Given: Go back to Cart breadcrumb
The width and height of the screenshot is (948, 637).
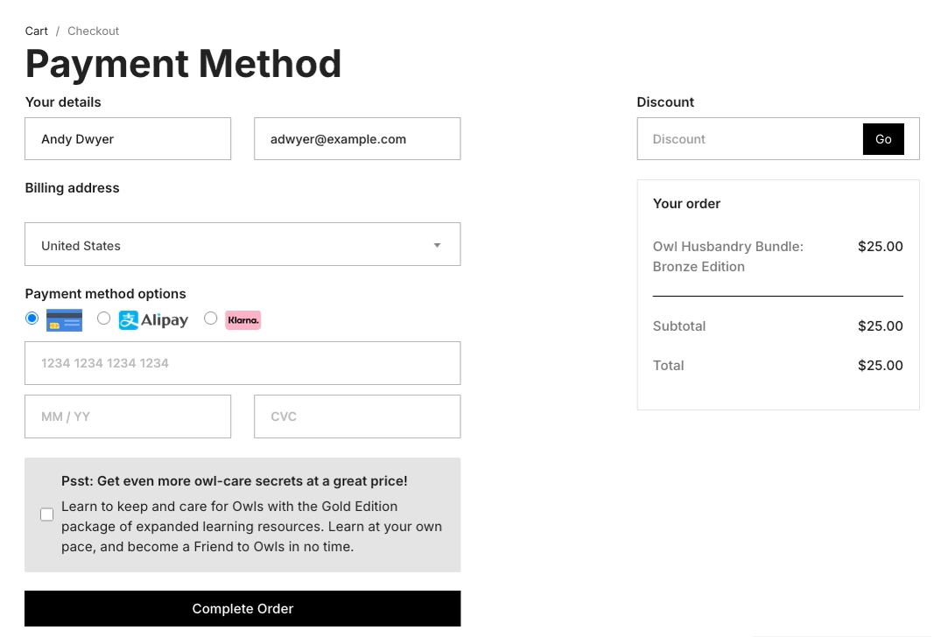Looking at the screenshot, I should click(x=37, y=31).
